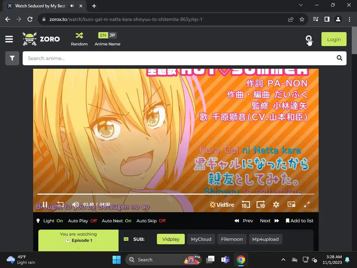Click the Chrome taskbar icon
The image size is (357, 268).
(x=241, y=260)
